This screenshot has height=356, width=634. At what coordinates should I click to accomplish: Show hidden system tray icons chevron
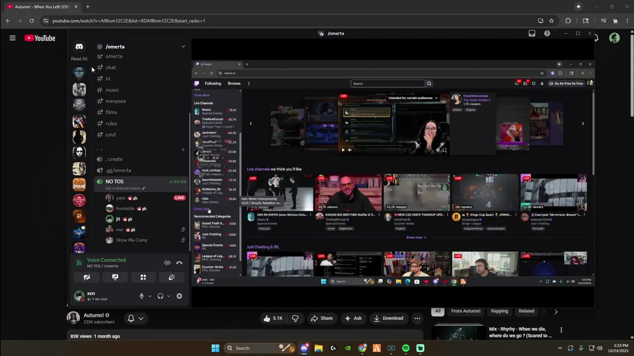[x=560, y=348]
